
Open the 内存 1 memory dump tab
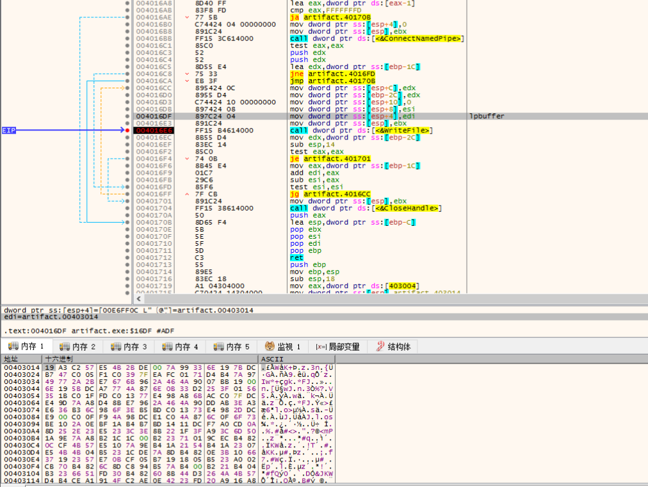26,347
